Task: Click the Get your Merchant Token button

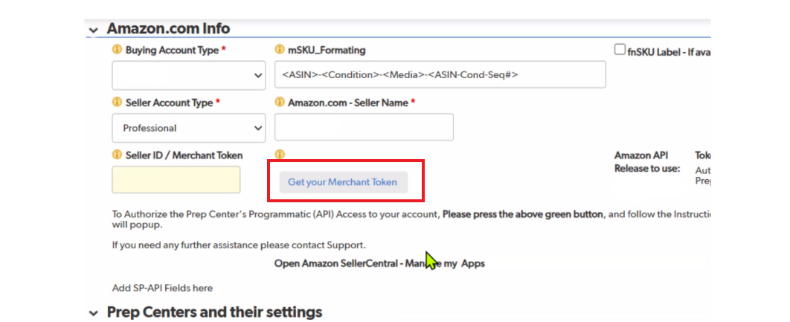Action: pyautogui.click(x=343, y=182)
